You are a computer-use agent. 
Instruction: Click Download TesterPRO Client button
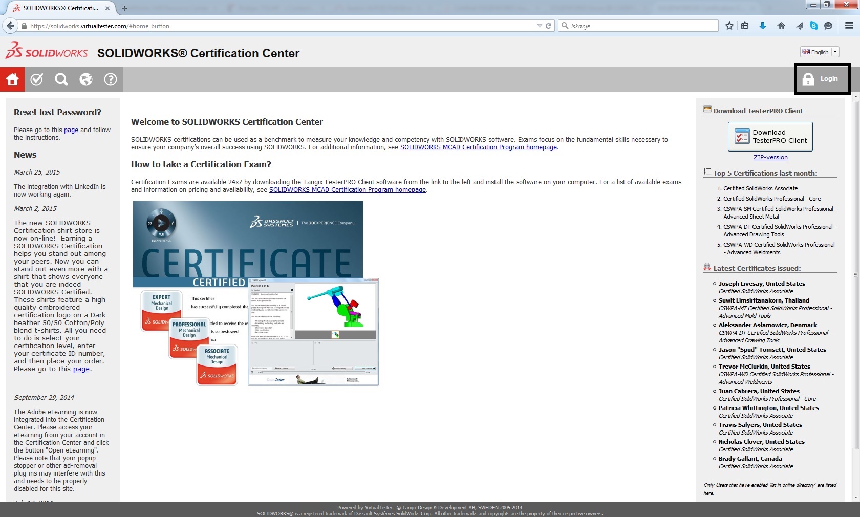[770, 136]
